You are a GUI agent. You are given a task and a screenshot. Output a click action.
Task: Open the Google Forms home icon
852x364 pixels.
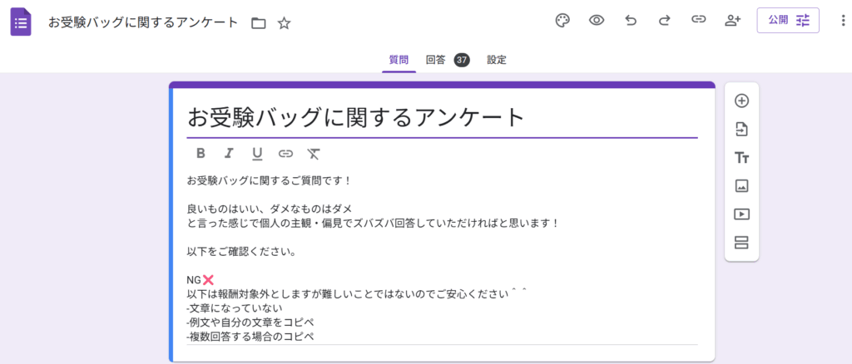tap(21, 22)
